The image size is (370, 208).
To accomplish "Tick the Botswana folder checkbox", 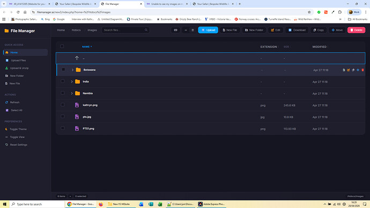I will click(63, 70).
